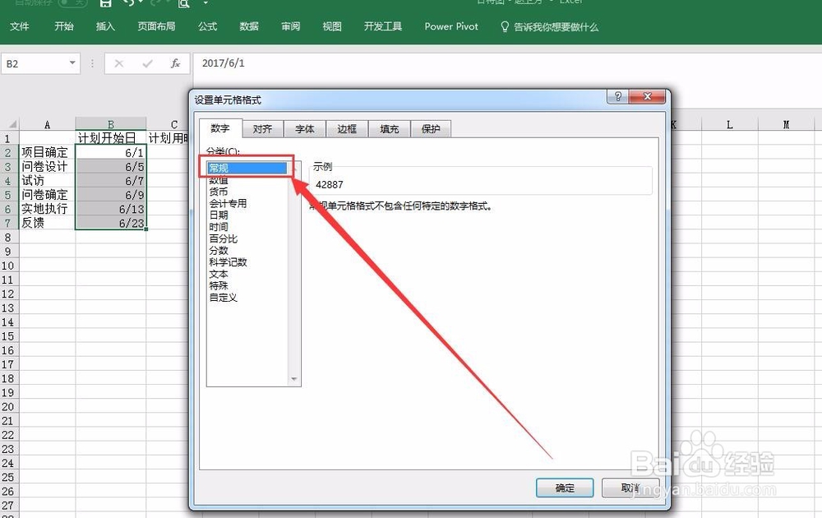Select 日期 in the category list
The image size is (822, 518).
point(220,215)
